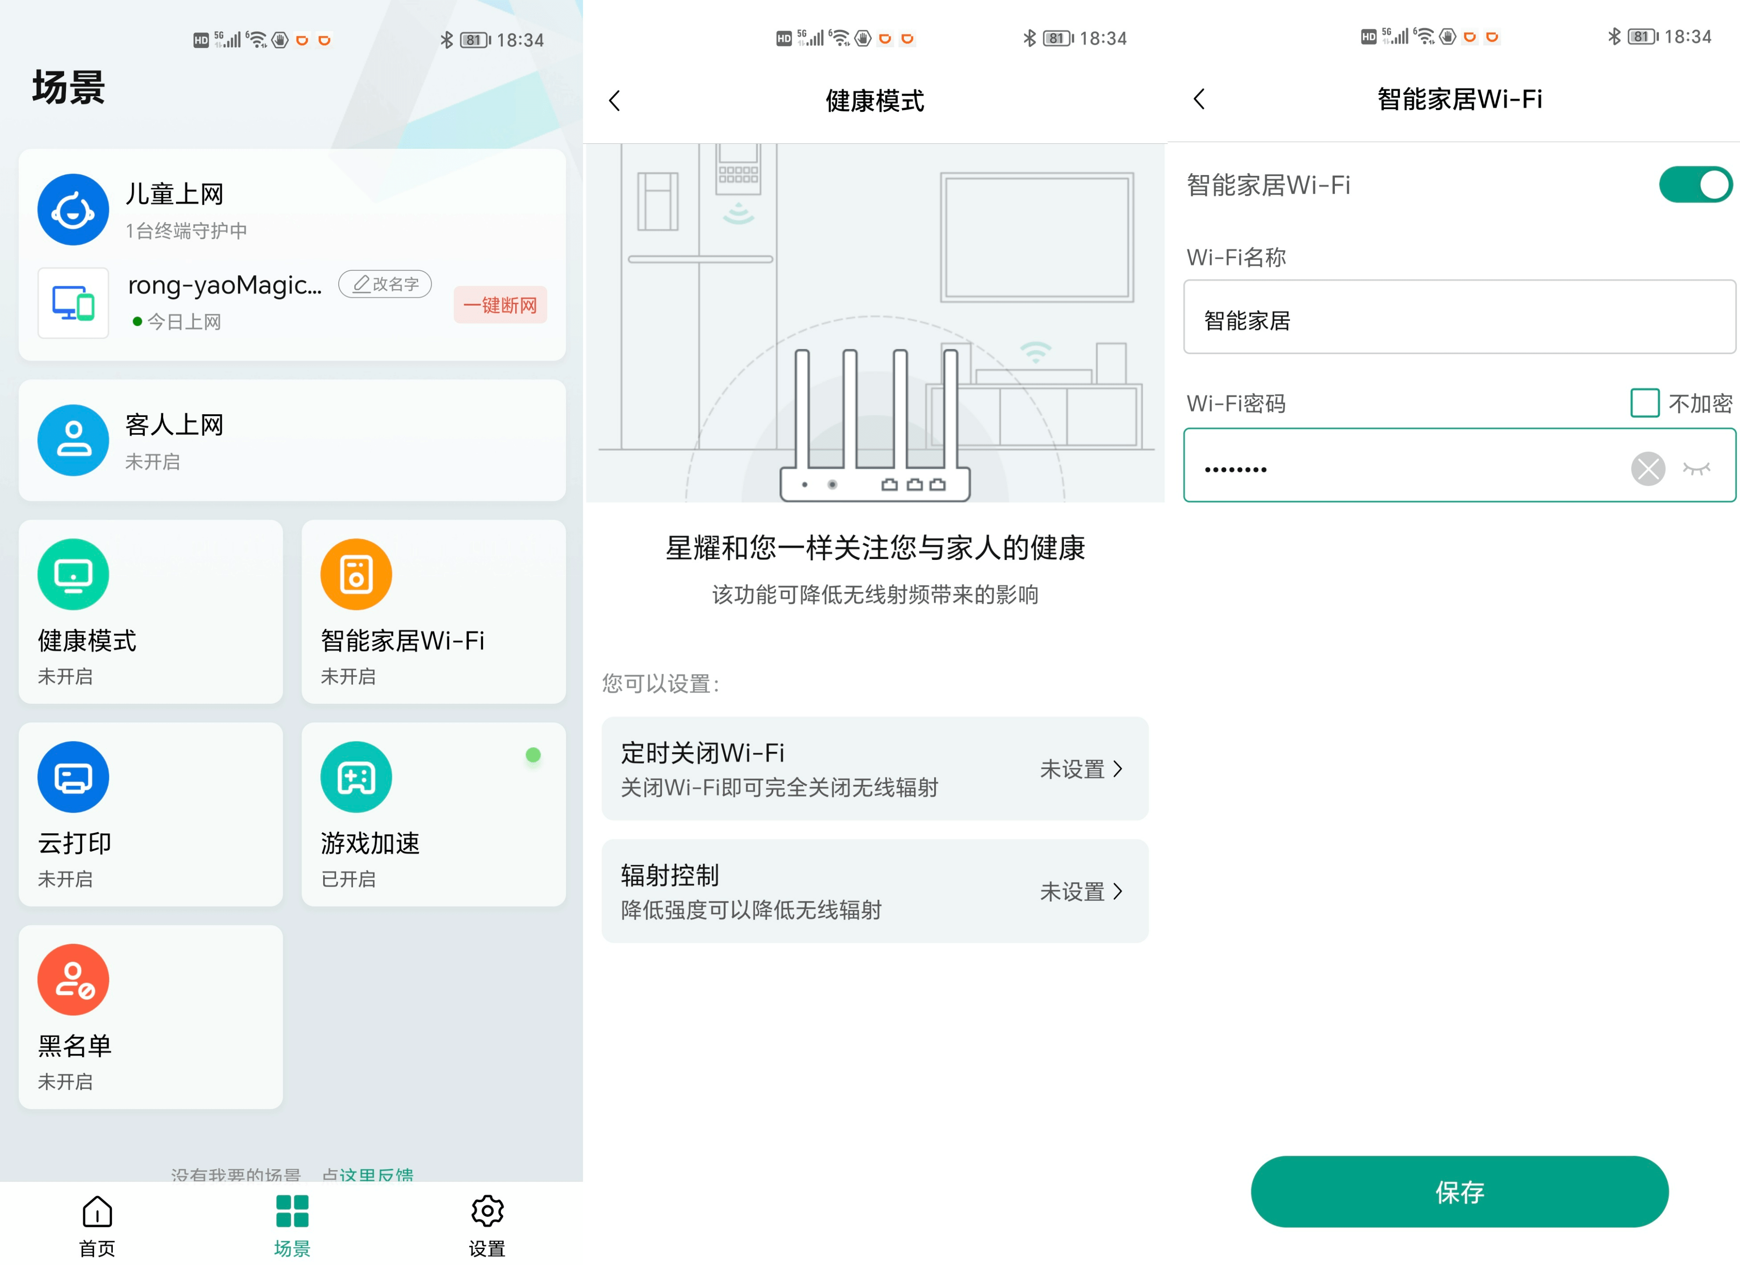Tap the 智能家居Wi-Fi smart home icon
This screenshot has height=1265, width=1740.
(355, 574)
